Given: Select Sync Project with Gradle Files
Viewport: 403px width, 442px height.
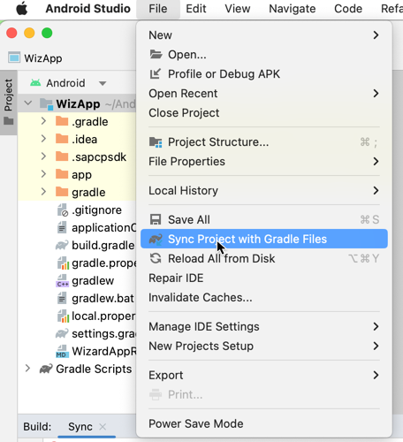Looking at the screenshot, I should pyautogui.click(x=264, y=239).
